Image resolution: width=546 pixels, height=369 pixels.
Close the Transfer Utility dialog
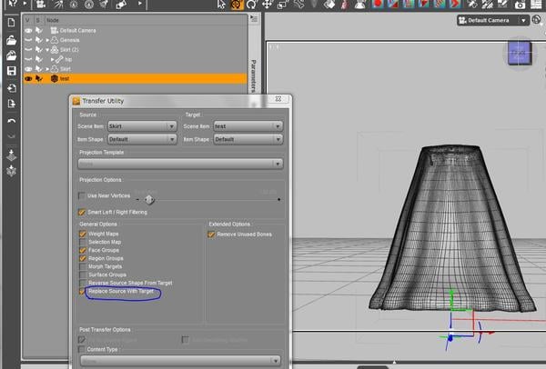(278, 99)
